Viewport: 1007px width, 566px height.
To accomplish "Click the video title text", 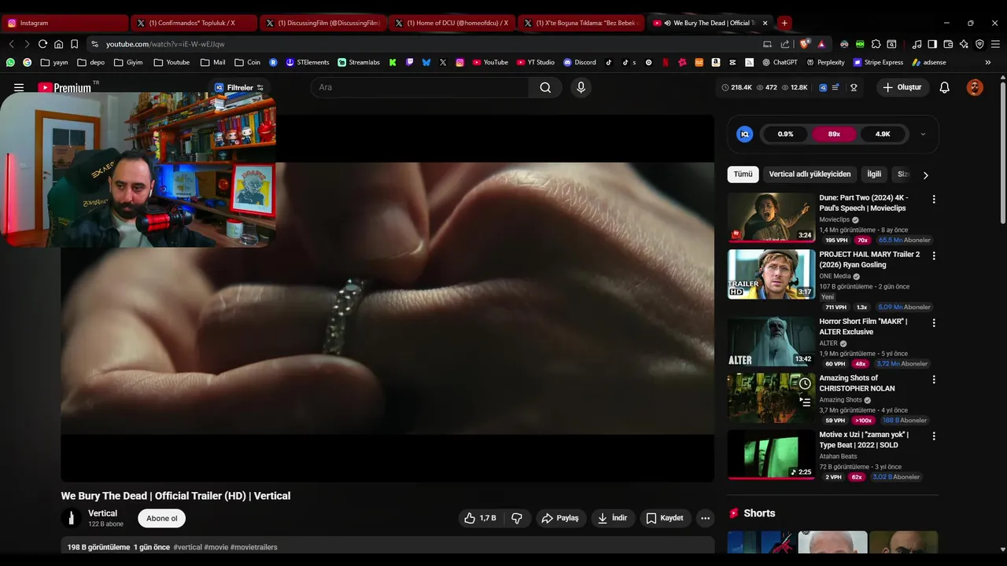I will click(175, 496).
